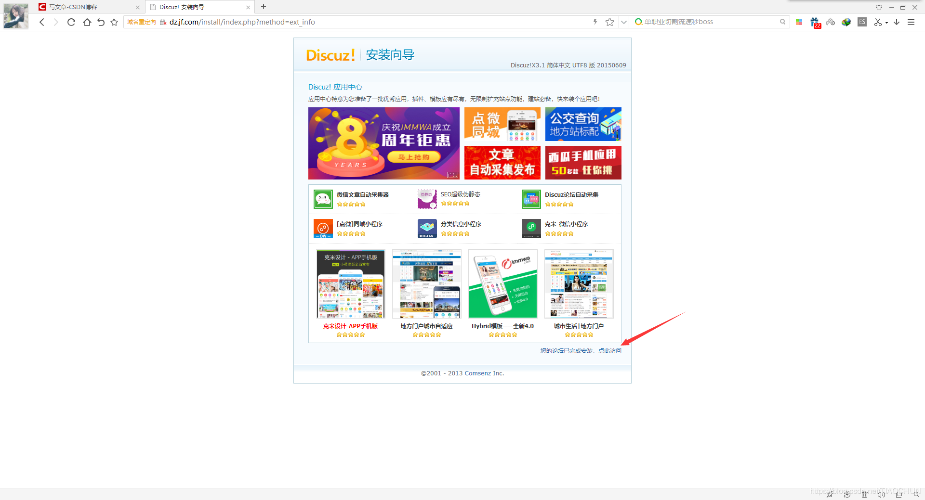The image size is (925, 500).
Task: Click the lightning speed-mode icon in address bar
Action: point(595,22)
